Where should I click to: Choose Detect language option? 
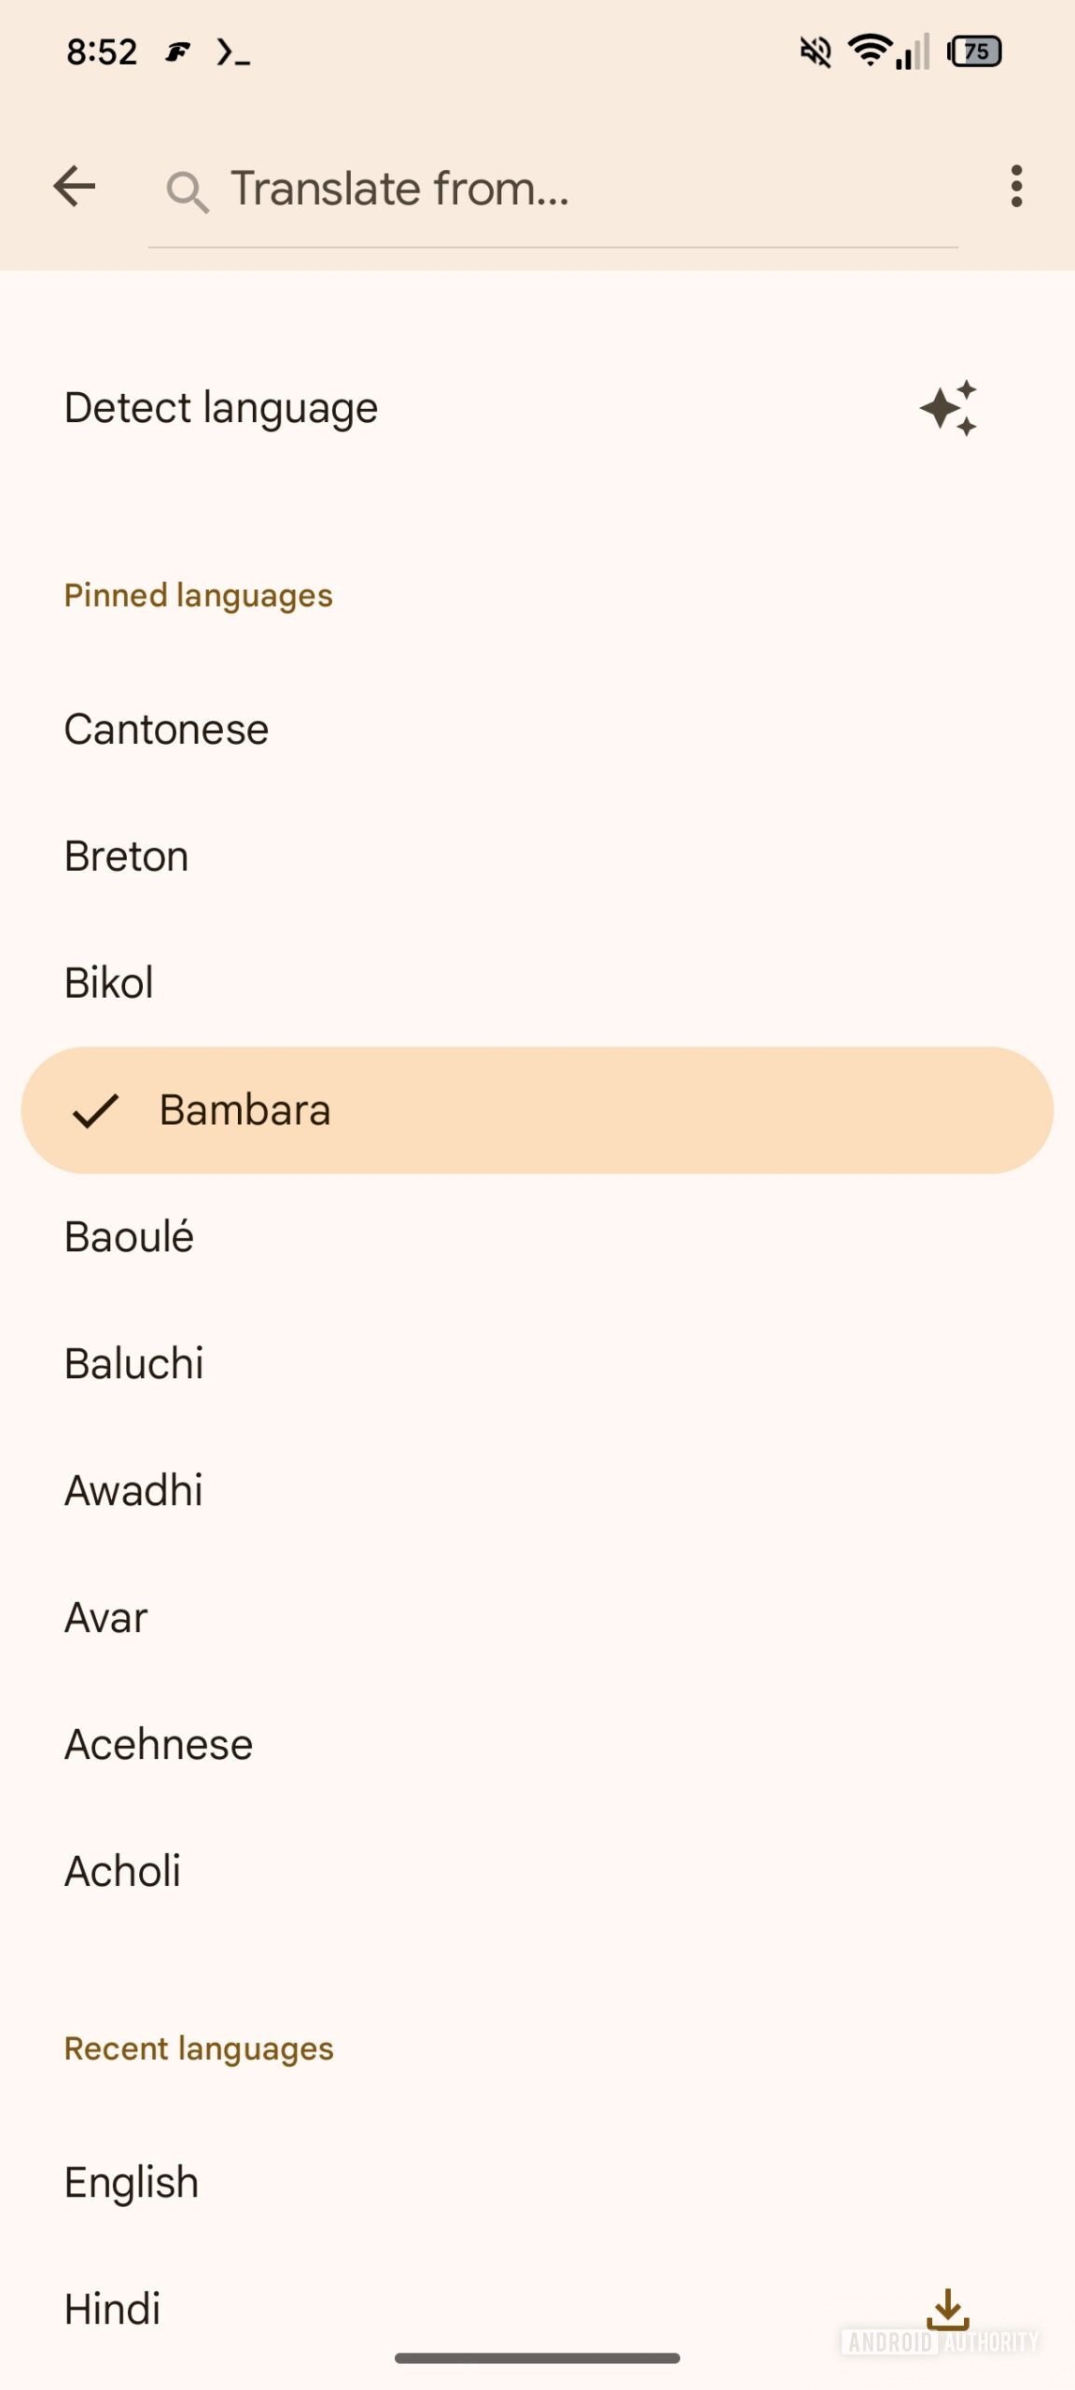click(220, 408)
